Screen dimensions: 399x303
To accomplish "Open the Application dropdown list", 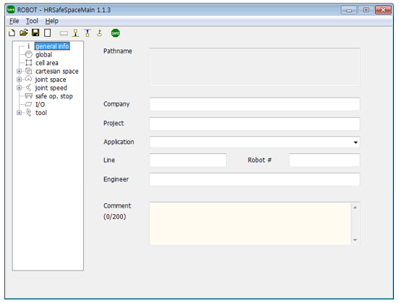I will click(356, 142).
